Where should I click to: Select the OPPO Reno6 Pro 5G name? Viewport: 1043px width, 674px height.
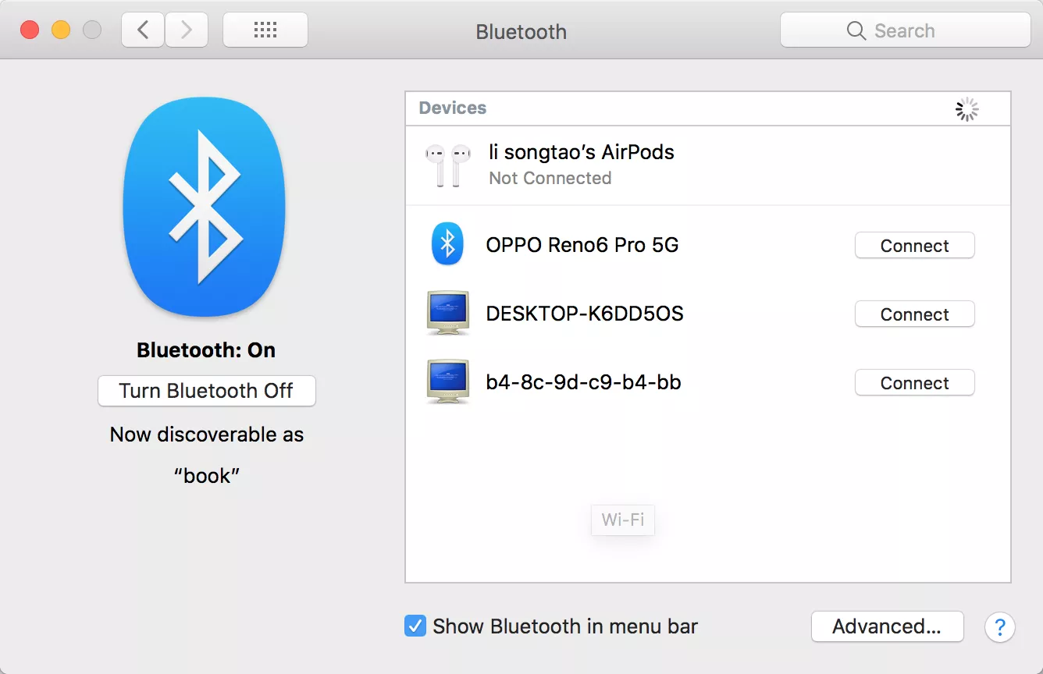[x=582, y=245]
